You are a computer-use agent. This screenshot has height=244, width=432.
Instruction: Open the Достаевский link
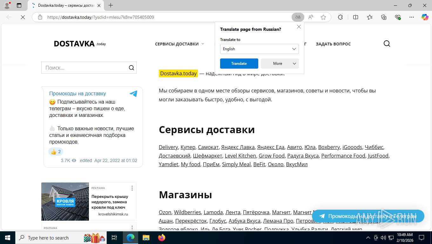[x=174, y=156]
